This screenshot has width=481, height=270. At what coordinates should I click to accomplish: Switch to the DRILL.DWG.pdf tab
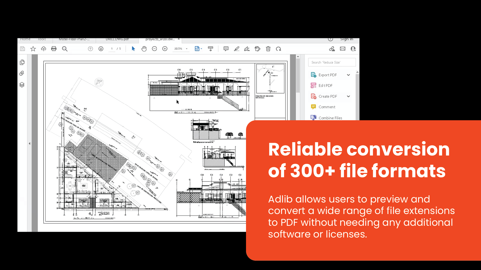[117, 39]
